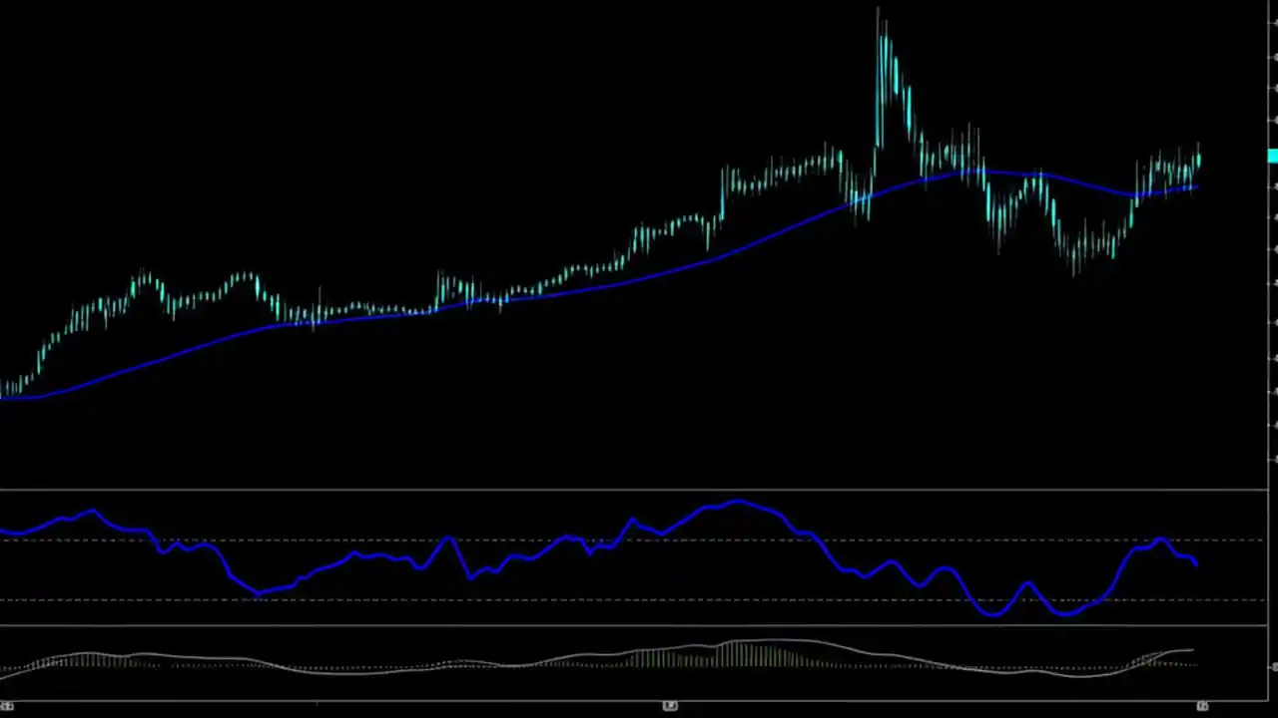
Task: Click the small icon at bottom-left corner
Action: coord(9,705)
